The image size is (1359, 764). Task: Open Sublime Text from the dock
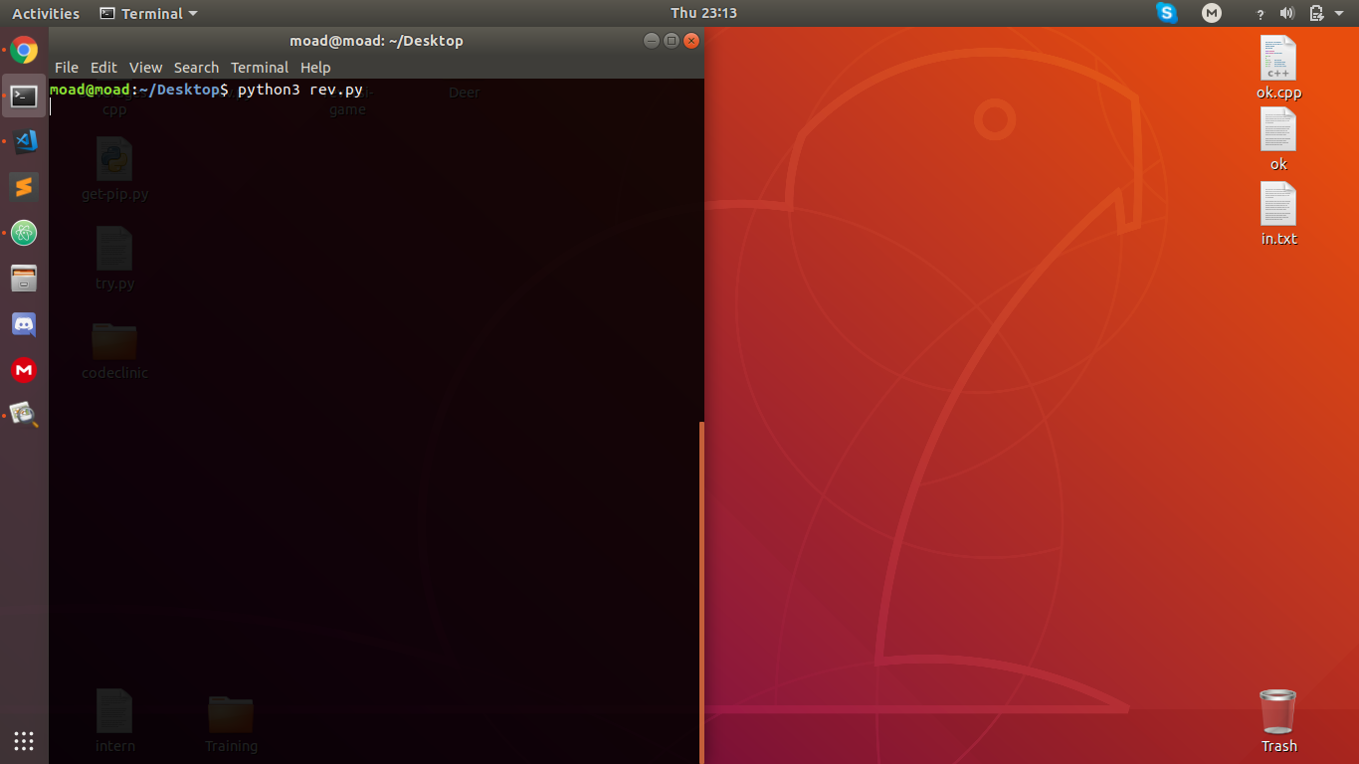[24, 187]
